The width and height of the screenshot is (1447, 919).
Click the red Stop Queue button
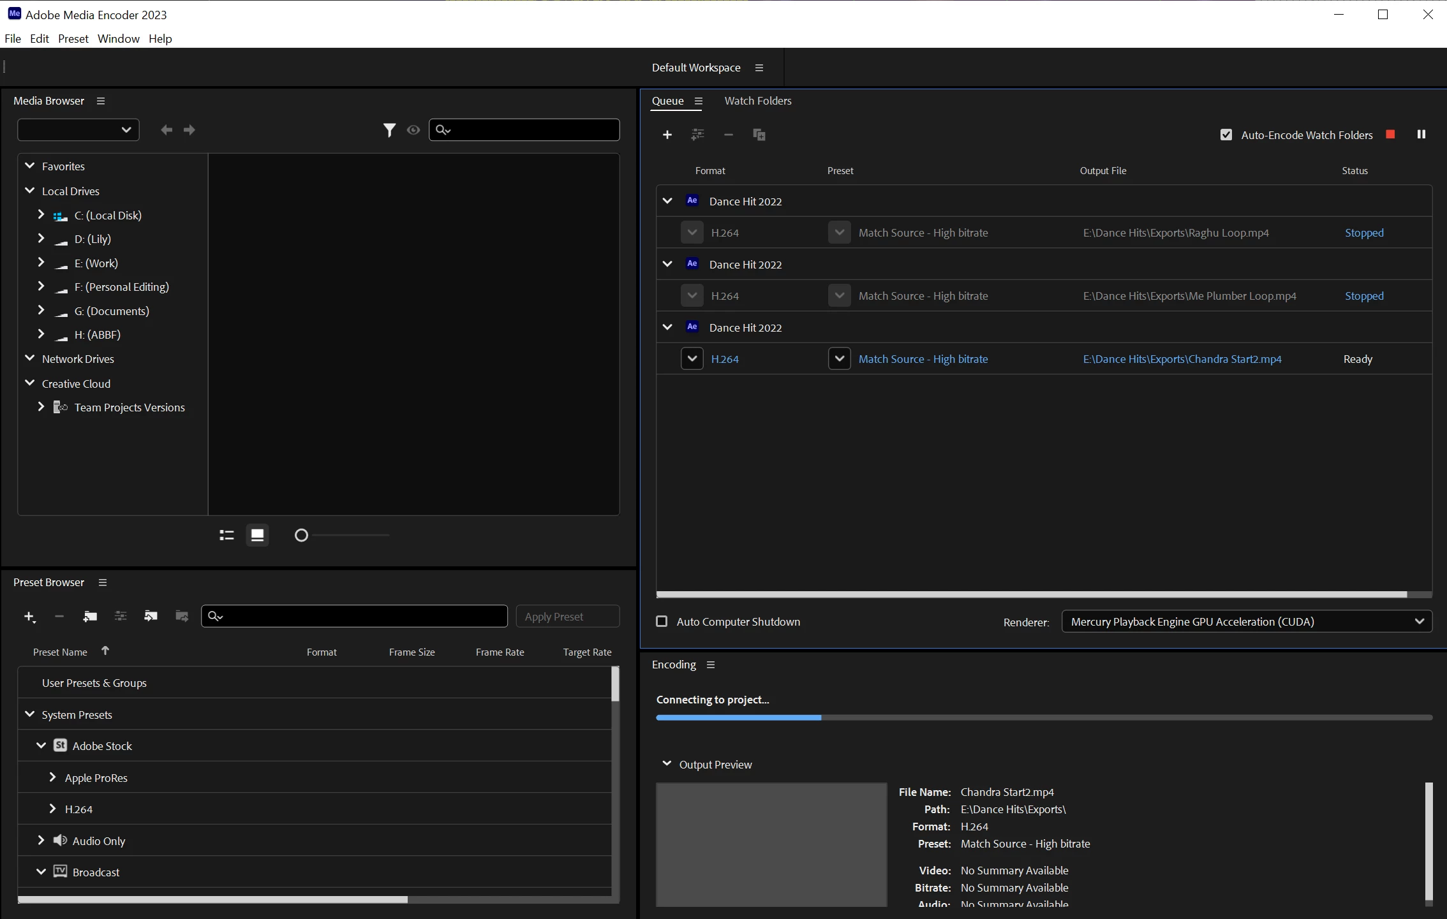point(1390,135)
